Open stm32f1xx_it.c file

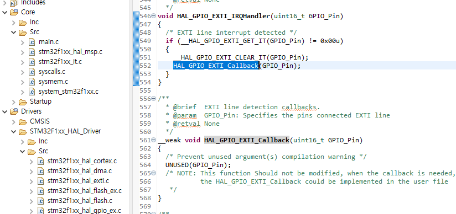60,62
